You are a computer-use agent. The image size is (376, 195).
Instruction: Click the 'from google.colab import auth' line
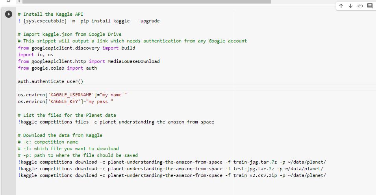pos(57,68)
